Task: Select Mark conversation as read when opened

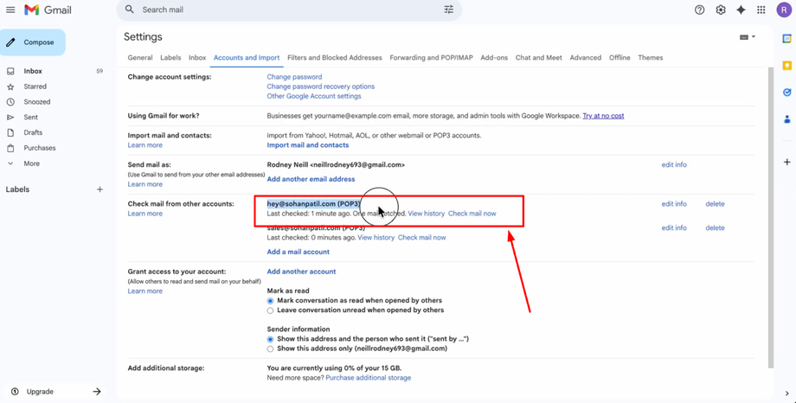Action: click(270, 301)
